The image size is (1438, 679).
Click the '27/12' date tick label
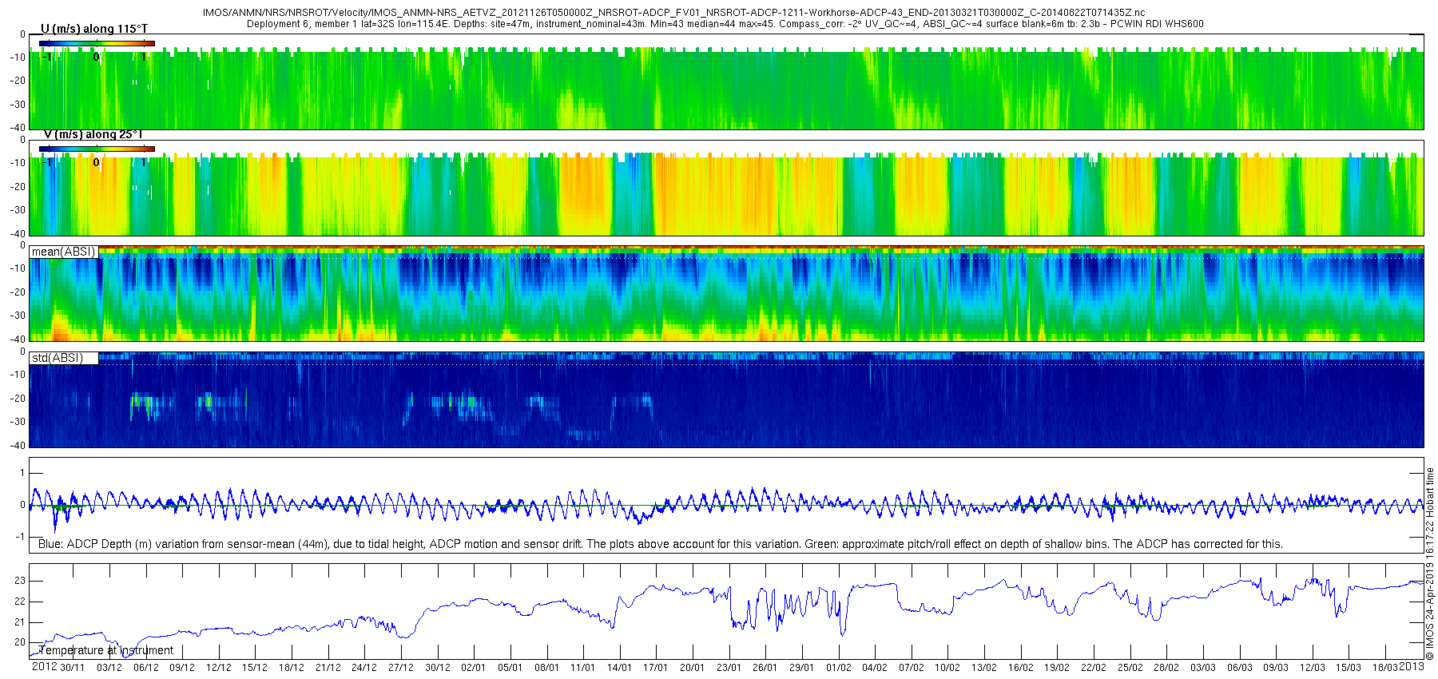[401, 668]
